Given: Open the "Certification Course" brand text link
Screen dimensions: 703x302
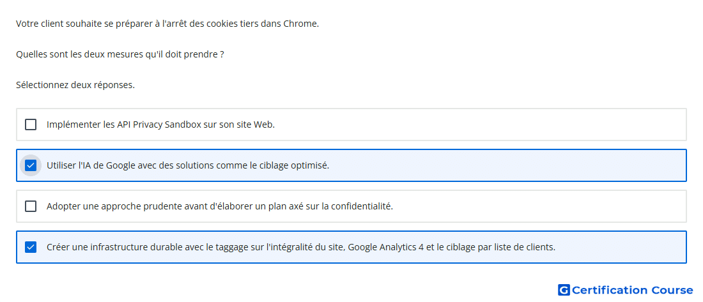Looking at the screenshot, I should click(633, 291).
